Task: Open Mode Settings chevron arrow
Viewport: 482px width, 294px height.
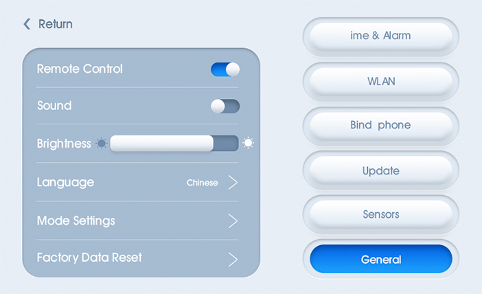Action: pos(233,220)
